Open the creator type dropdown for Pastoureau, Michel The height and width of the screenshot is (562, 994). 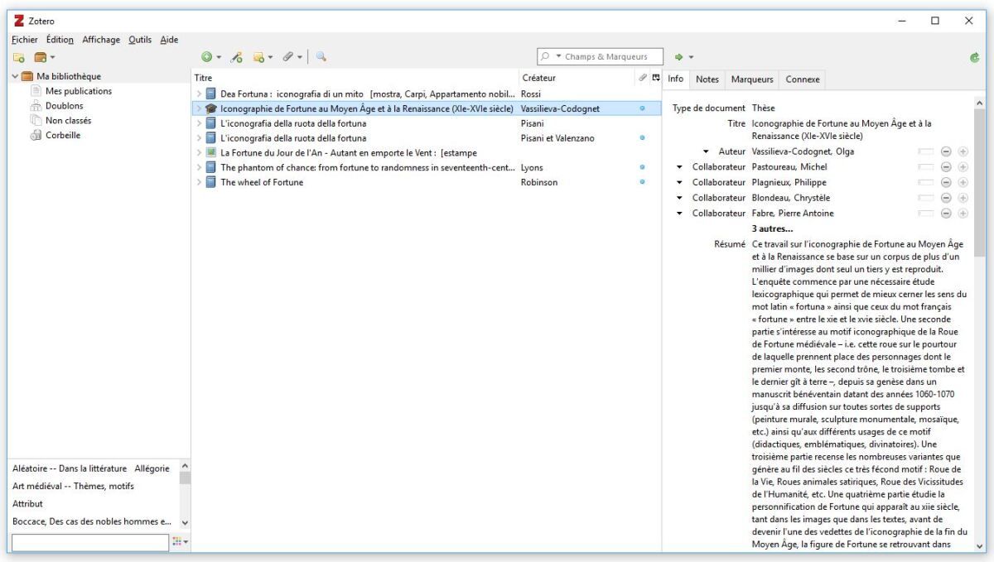coord(679,167)
